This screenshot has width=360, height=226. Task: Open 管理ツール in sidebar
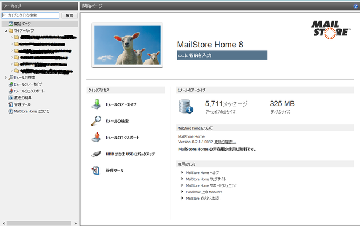point(22,104)
